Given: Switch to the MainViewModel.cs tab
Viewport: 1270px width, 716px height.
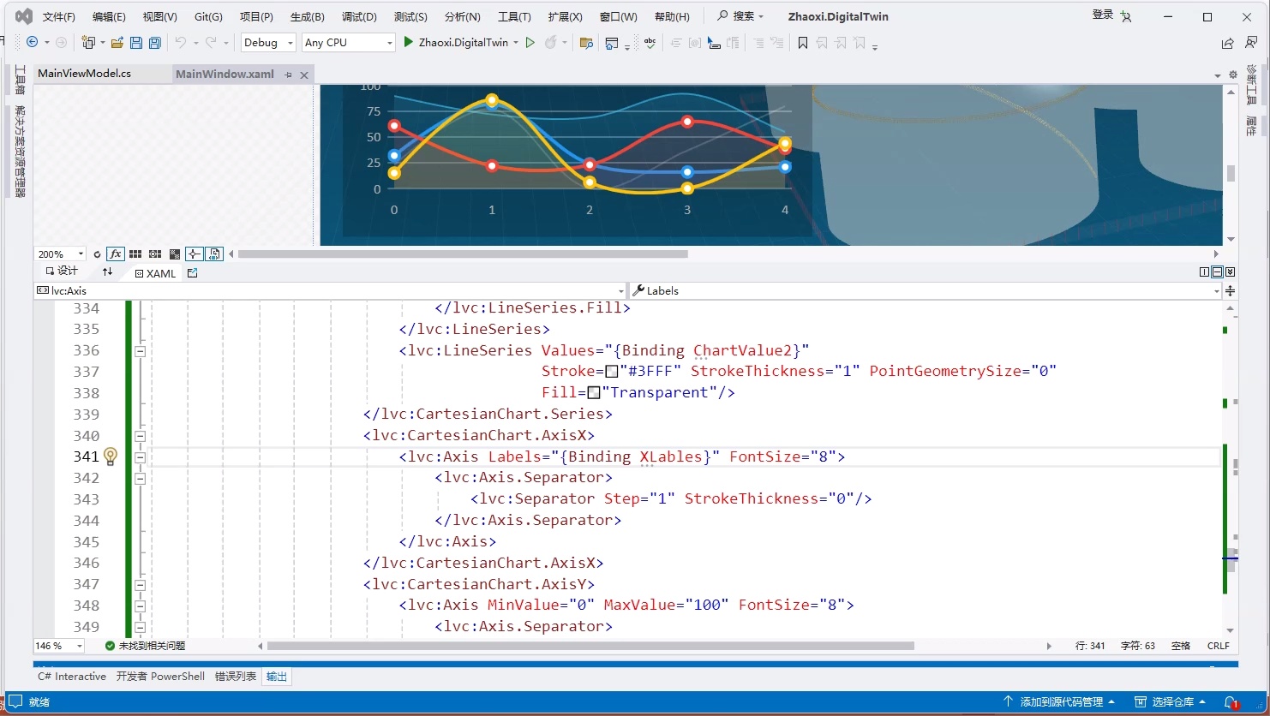Looking at the screenshot, I should [x=85, y=74].
